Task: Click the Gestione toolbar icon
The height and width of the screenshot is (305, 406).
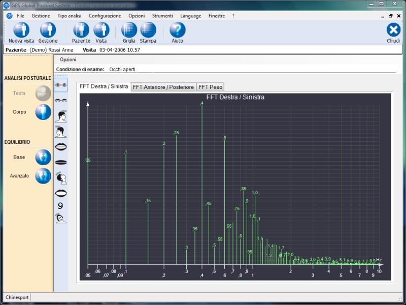Action: [48, 30]
